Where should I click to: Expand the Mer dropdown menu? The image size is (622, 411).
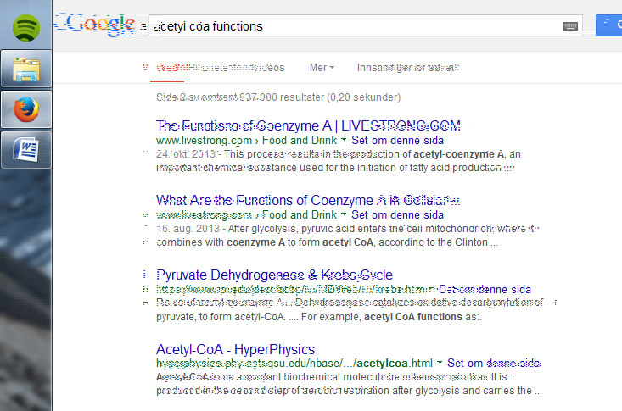pyautogui.click(x=322, y=68)
